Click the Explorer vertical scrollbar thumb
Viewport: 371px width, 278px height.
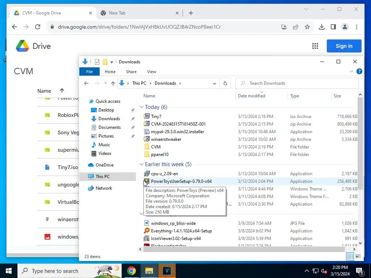click(x=360, y=143)
